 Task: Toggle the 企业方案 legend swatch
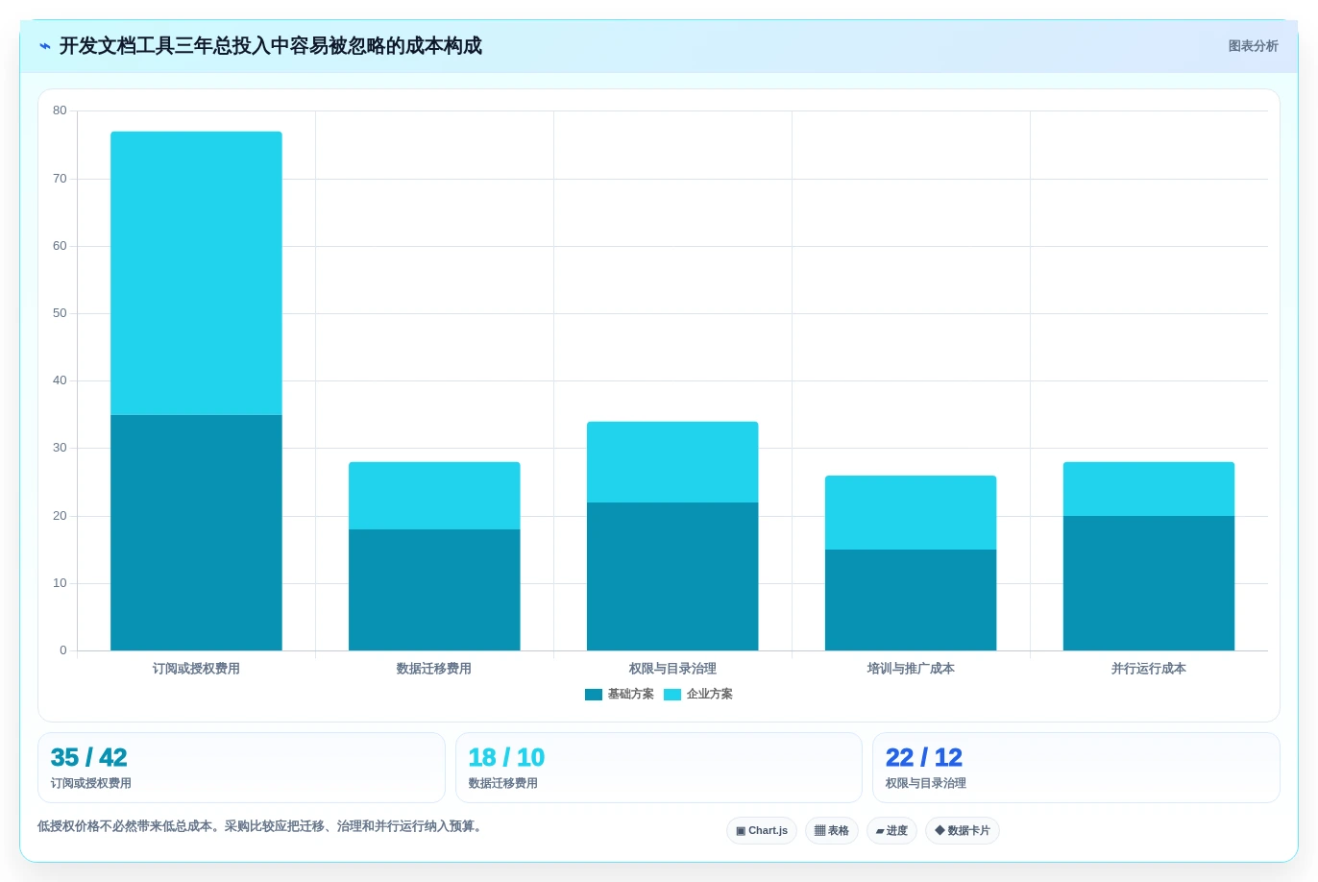tap(672, 695)
